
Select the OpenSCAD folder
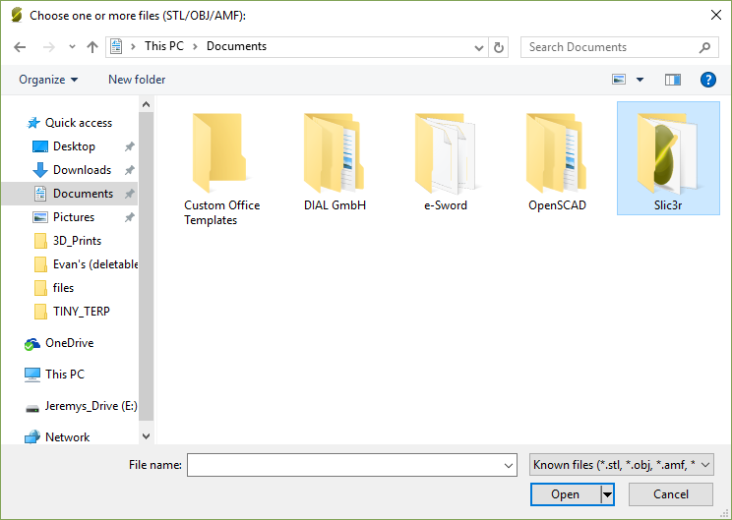556,154
